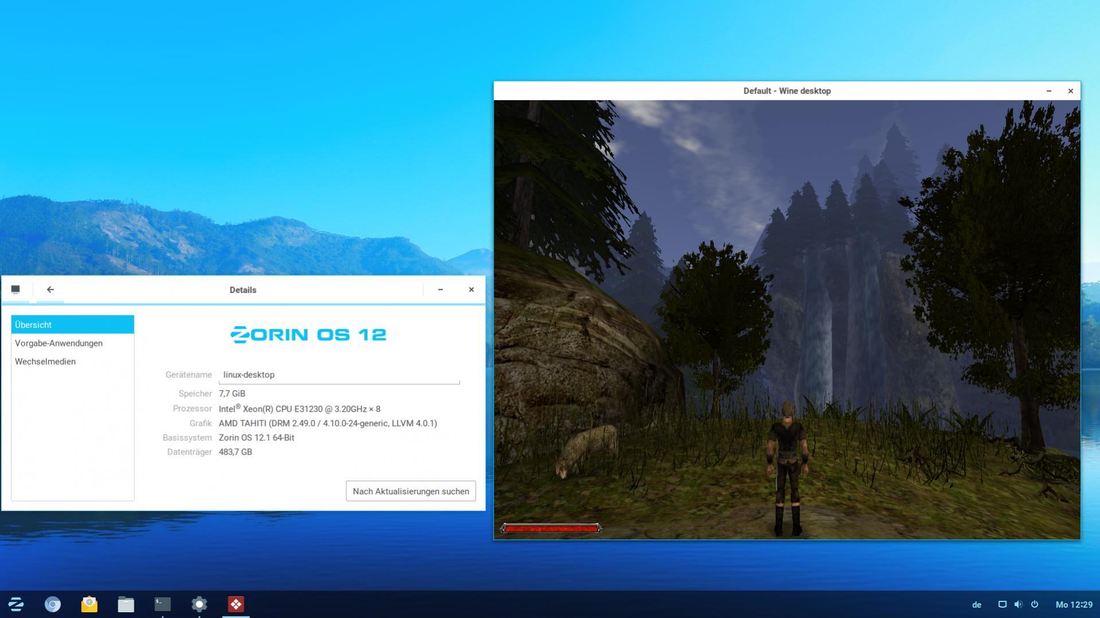Click the AMD TAHITI graphics text
The image size is (1100, 618).
327,423
